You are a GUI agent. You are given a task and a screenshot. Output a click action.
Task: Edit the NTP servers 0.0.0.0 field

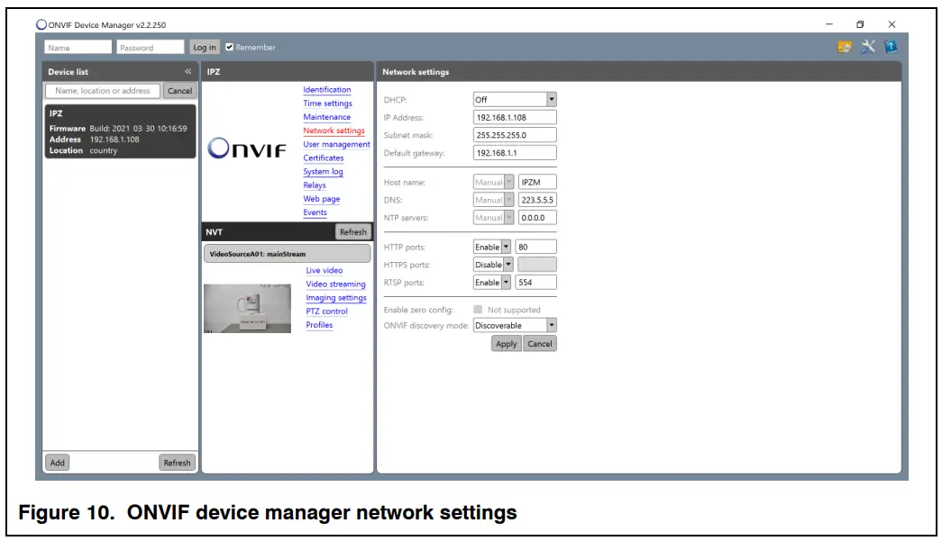coord(537,218)
